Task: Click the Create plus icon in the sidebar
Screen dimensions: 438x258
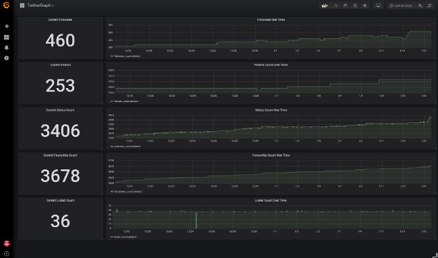Action: [7, 26]
